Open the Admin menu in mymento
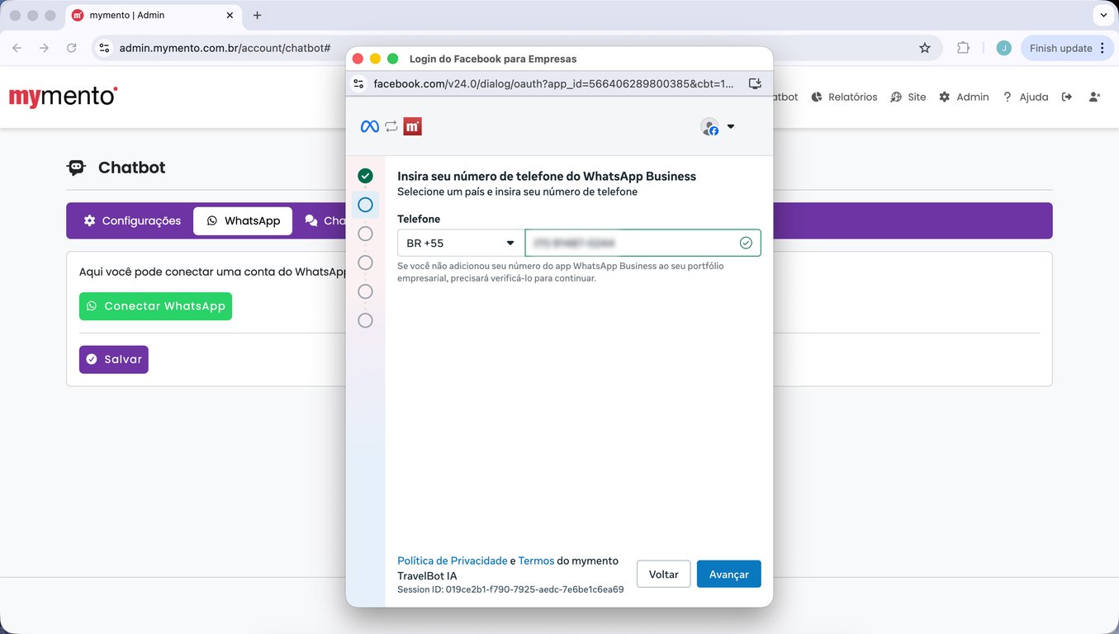Image resolution: width=1119 pixels, height=634 pixels. (964, 97)
